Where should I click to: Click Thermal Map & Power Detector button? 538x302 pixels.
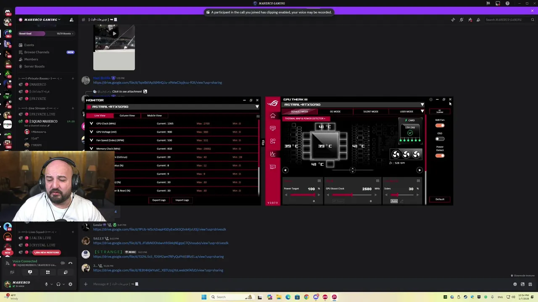click(306, 119)
